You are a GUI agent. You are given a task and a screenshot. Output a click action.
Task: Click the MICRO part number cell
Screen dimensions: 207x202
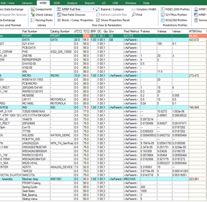[36, 75]
